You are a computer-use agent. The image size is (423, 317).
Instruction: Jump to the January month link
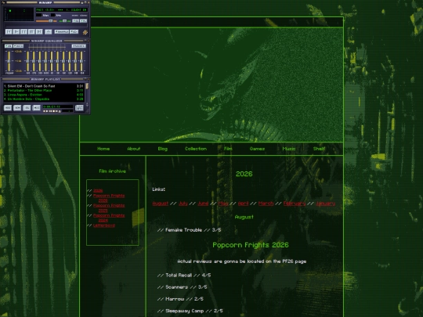(x=325, y=204)
